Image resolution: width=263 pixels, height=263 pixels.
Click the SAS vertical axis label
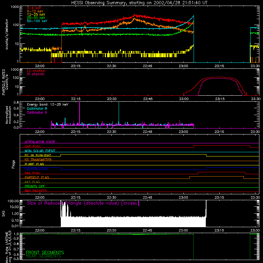4,214
